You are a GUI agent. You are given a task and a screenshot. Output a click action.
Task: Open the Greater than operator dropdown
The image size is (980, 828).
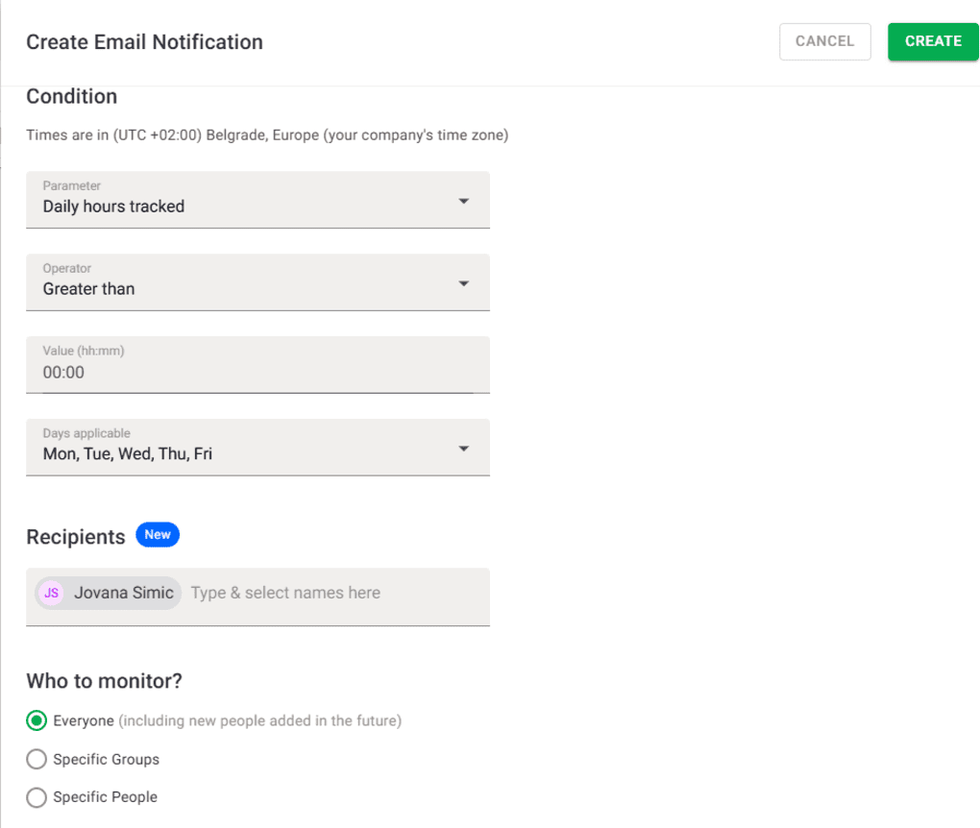click(x=240, y=282)
